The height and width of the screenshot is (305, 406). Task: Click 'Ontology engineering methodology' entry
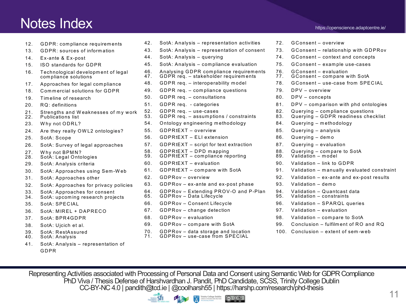point(203,123)
